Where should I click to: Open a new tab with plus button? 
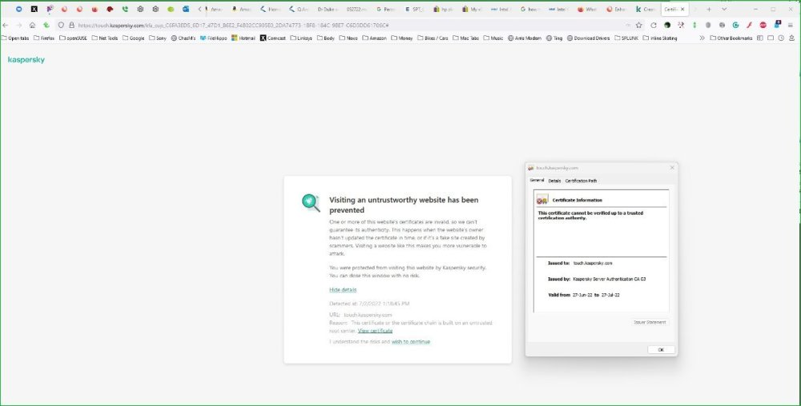(709, 9)
